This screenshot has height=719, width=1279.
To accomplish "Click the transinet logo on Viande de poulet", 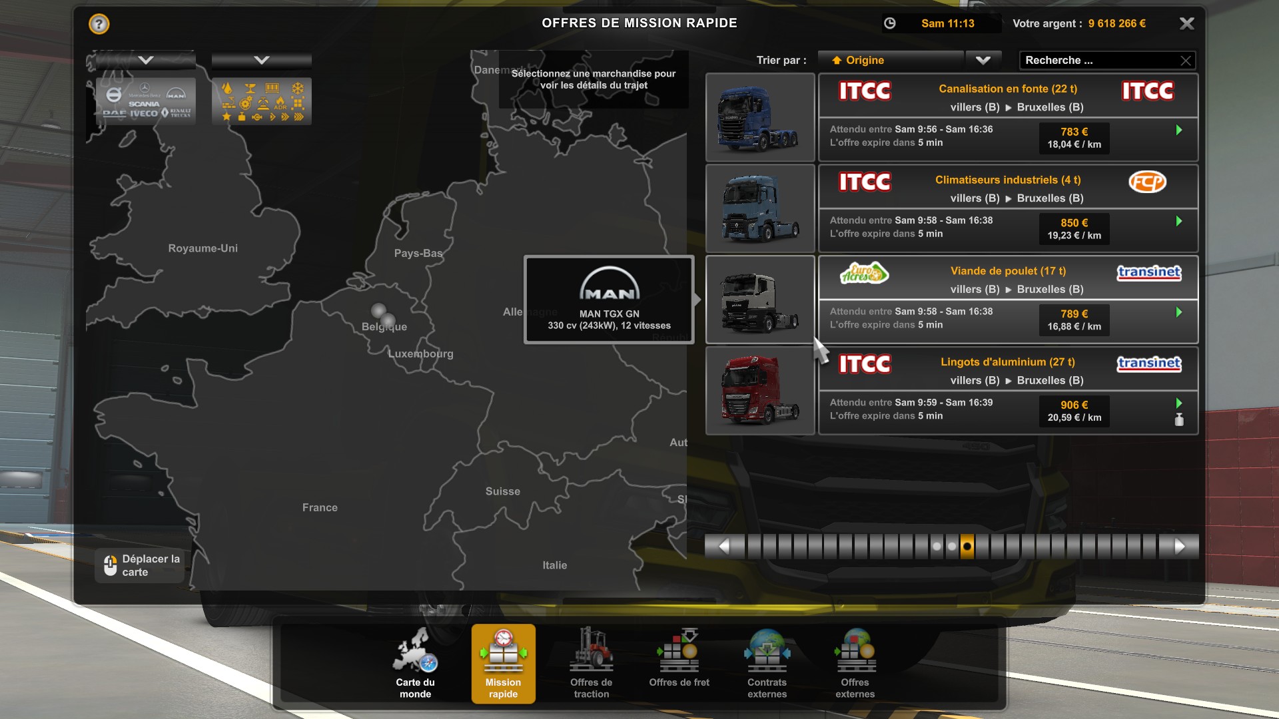I will (x=1148, y=272).
